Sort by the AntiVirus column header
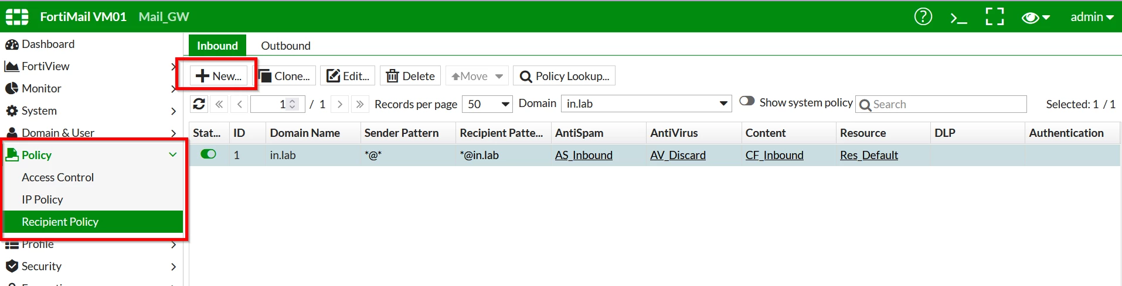The image size is (1122, 286). click(693, 133)
